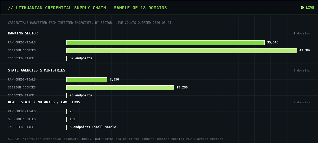Click the State Agencies & Ministries heading
Image resolution: width=318 pixels, height=143 pixels.
(x=37, y=70)
